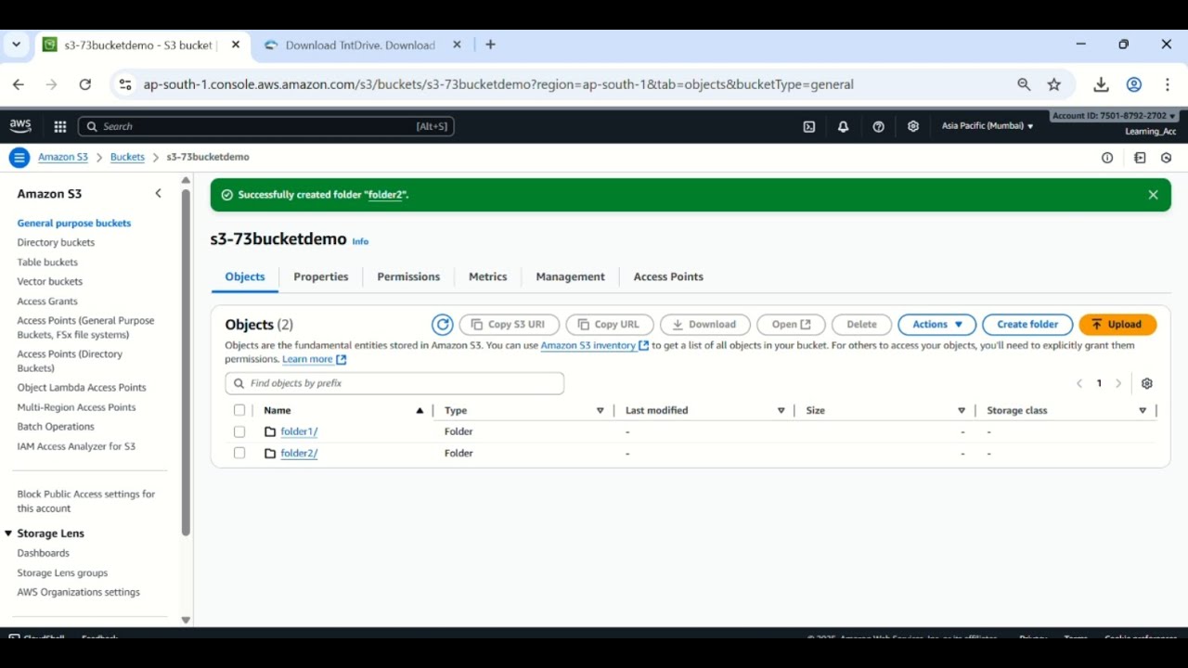This screenshot has width=1188, height=668.
Task: Open Directory buckets in sidebar
Action: coord(56,242)
